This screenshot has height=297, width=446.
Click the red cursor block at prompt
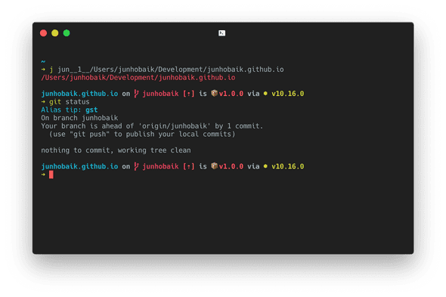[x=51, y=175]
